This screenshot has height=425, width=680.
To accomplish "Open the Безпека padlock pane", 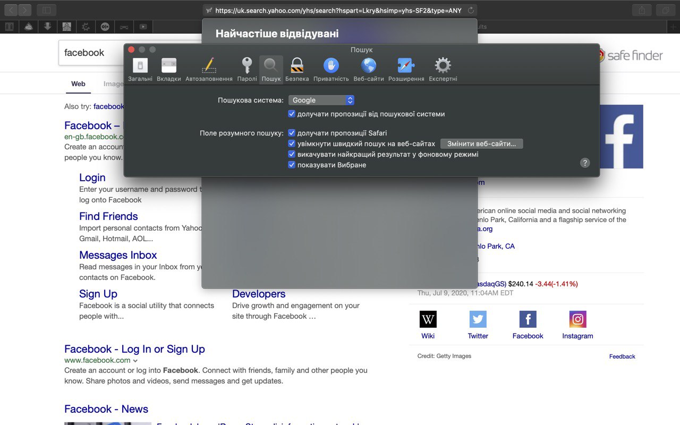I will point(297,70).
